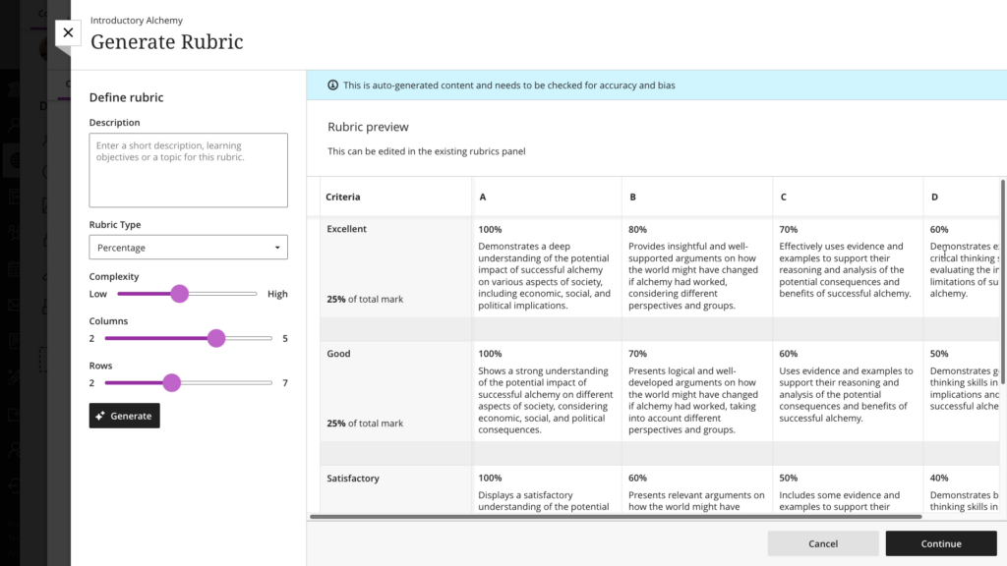Click the horizontal scrollbar under rubric table
This screenshot has width=1007, height=566.
616,517
